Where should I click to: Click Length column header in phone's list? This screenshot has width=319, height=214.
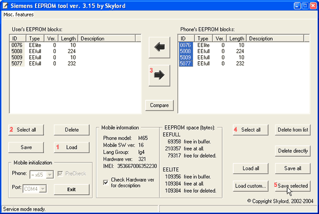(237, 38)
